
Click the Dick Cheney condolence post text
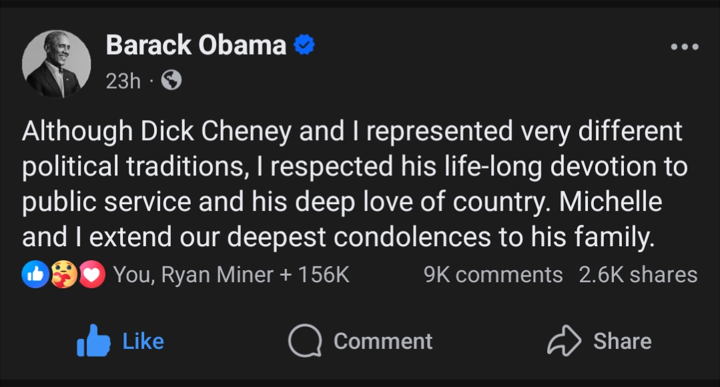pyautogui.click(x=354, y=185)
